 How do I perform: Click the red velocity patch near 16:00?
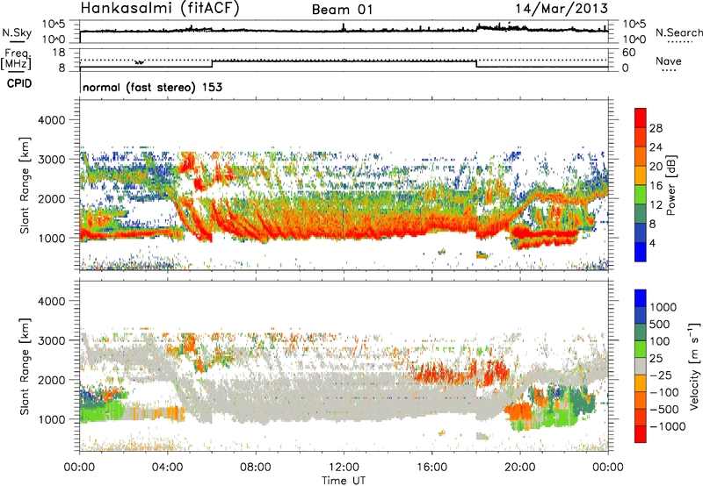click(x=441, y=372)
